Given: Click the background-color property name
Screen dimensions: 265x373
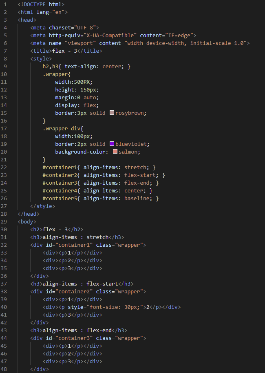Looking at the screenshot, I should (80, 152).
